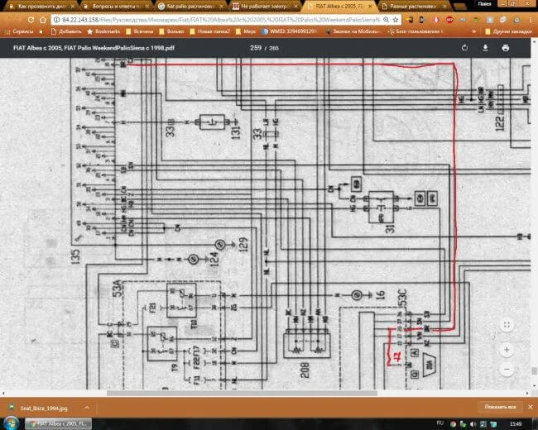Switch to the 'Не работает электро' tab

coord(259,5)
